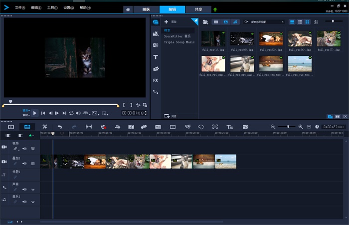Image resolution: width=349 pixels, height=225 pixels.
Task: Zoom in the timeline with magnifier plus
Action: [301, 127]
